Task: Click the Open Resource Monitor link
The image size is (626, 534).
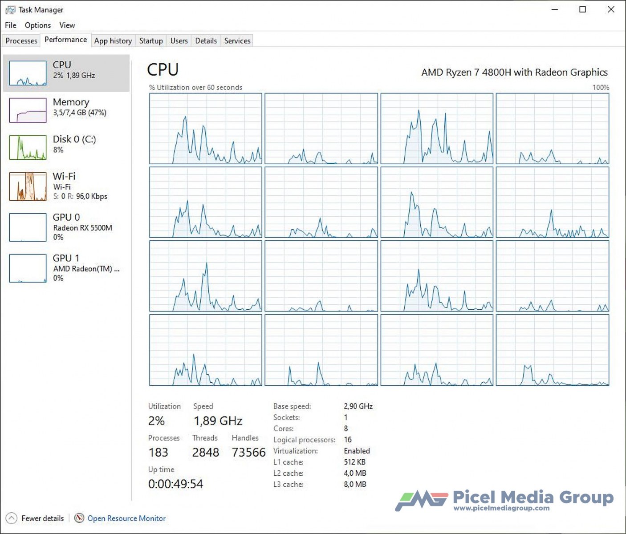Action: [126, 518]
